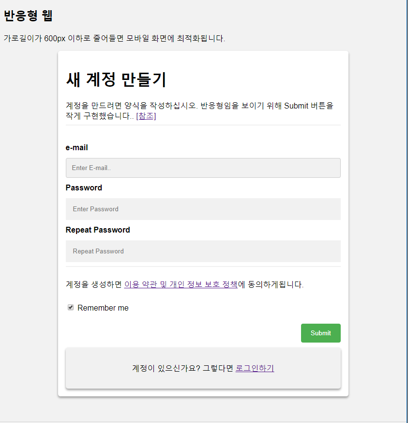Follow the 로그인하기 link
408x423 pixels.
click(255, 368)
